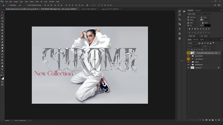The height and width of the screenshot is (125, 223).
Task: Open the kerning Metrics dropdown
Action: 194,20
